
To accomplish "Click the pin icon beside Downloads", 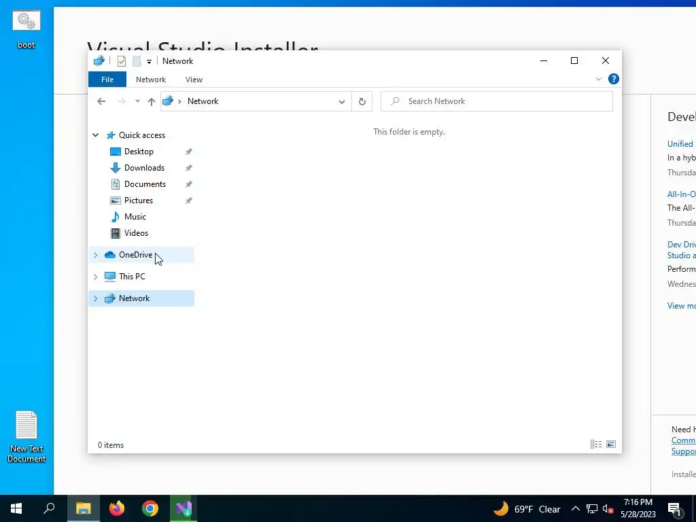I will click(189, 168).
